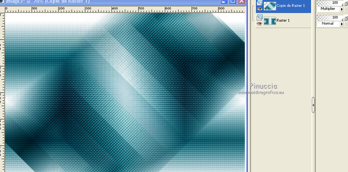Click raster layer type icon of Copie de Raster 1
The image size is (348, 172).
(x=259, y=3)
